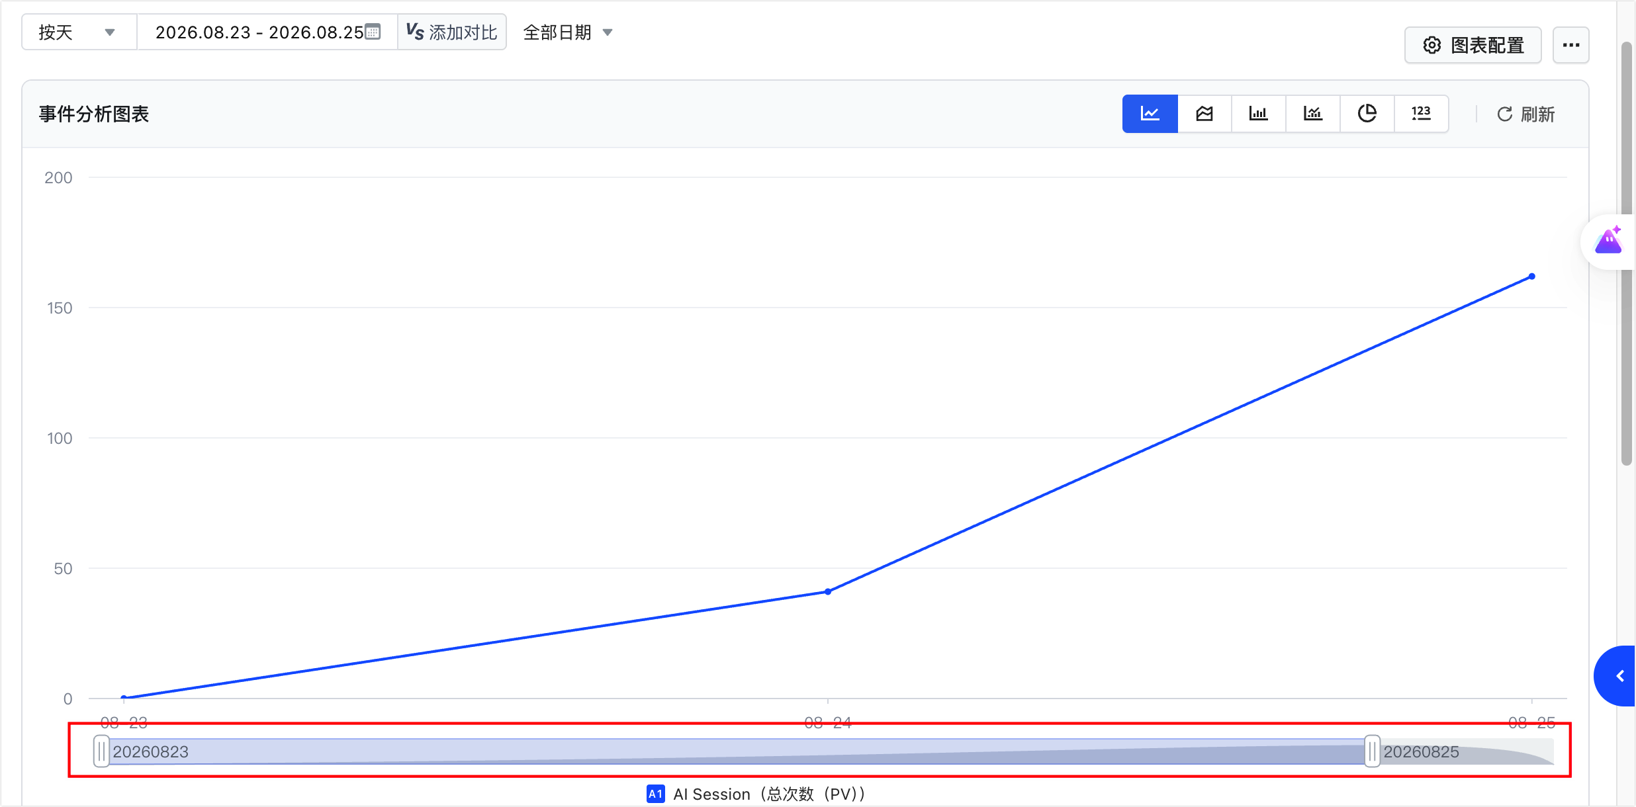Switch to line chart view
This screenshot has width=1636, height=807.
(x=1150, y=114)
